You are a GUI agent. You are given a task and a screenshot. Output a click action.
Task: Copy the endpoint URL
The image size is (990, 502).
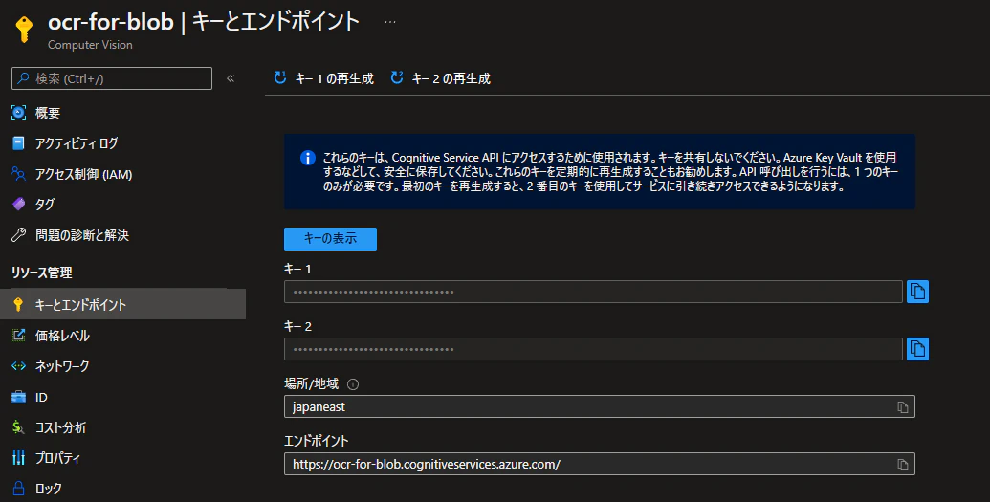click(x=903, y=465)
